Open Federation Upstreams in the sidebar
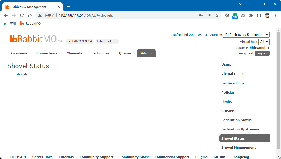 click(x=240, y=129)
